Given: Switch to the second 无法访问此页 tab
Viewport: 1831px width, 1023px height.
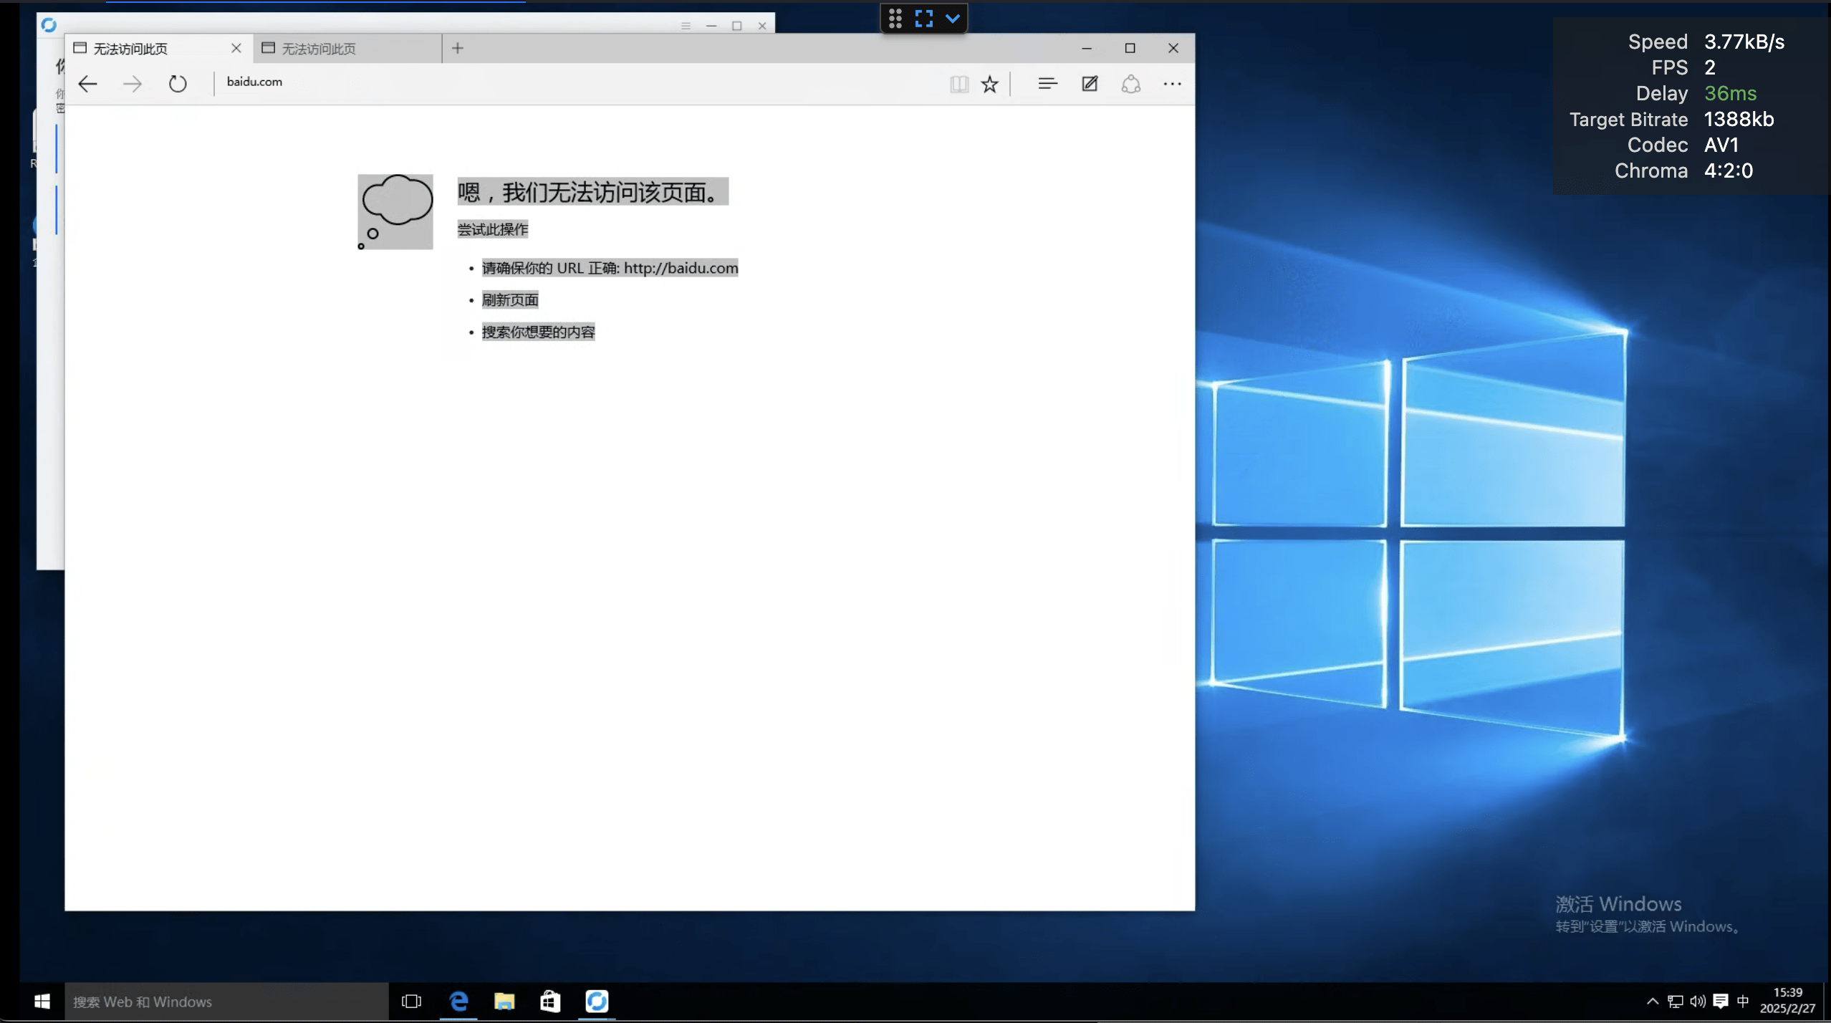Looking at the screenshot, I should (x=347, y=48).
